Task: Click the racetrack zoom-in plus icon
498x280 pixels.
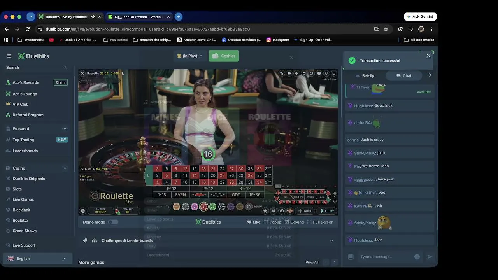Action: tap(335, 194)
